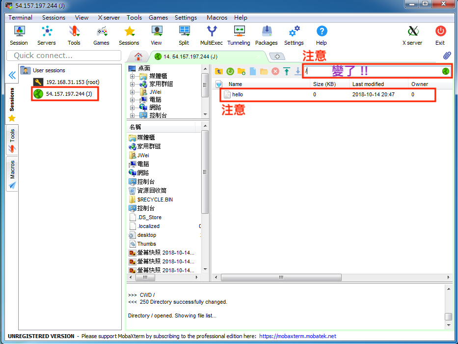This screenshot has width=458, height=344.
Task: Expand the 家用群組 tree node
Action: click(133, 84)
